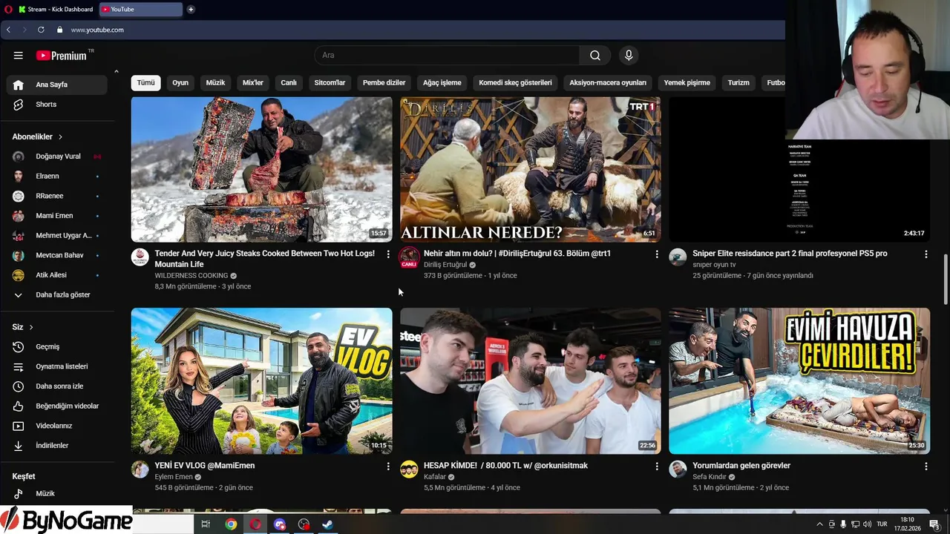Click Sefa Kındır channel avatar

click(678, 469)
